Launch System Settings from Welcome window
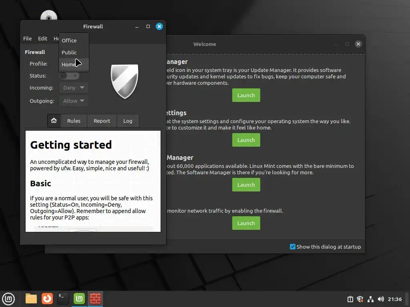Image resolution: width=410 pixels, height=307 pixels. click(x=246, y=140)
